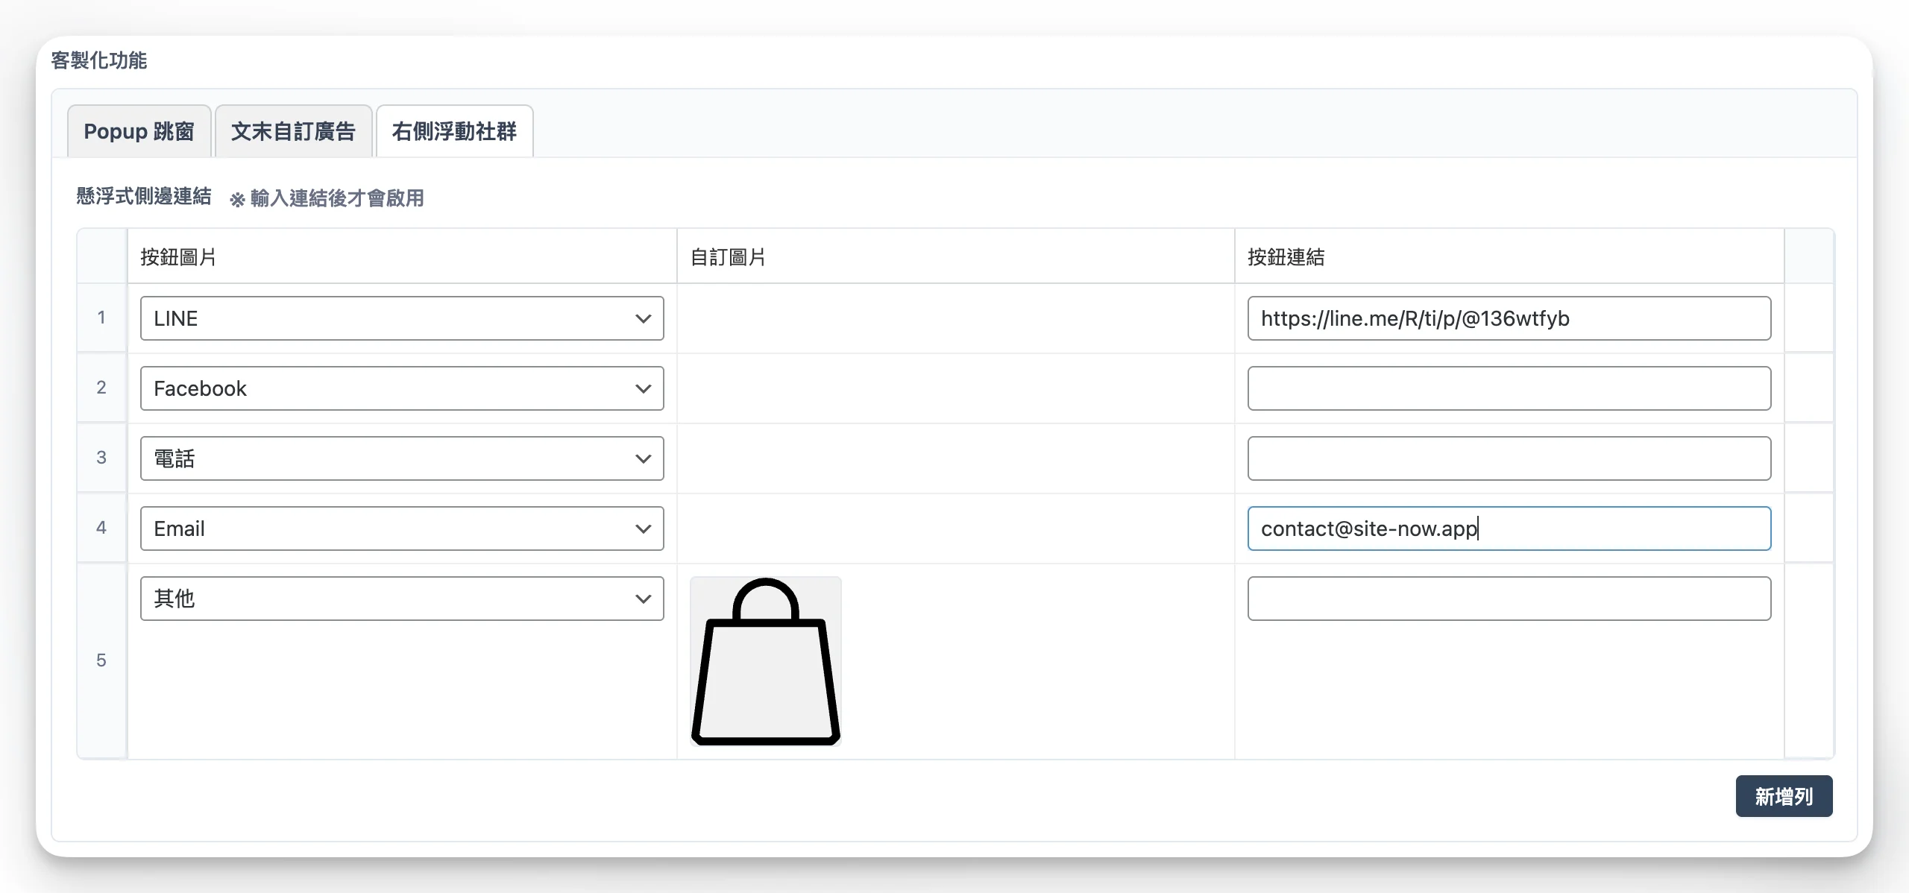Viewport: 1909px width, 893px height.
Task: Click the Email link input field
Action: click(x=1509, y=528)
